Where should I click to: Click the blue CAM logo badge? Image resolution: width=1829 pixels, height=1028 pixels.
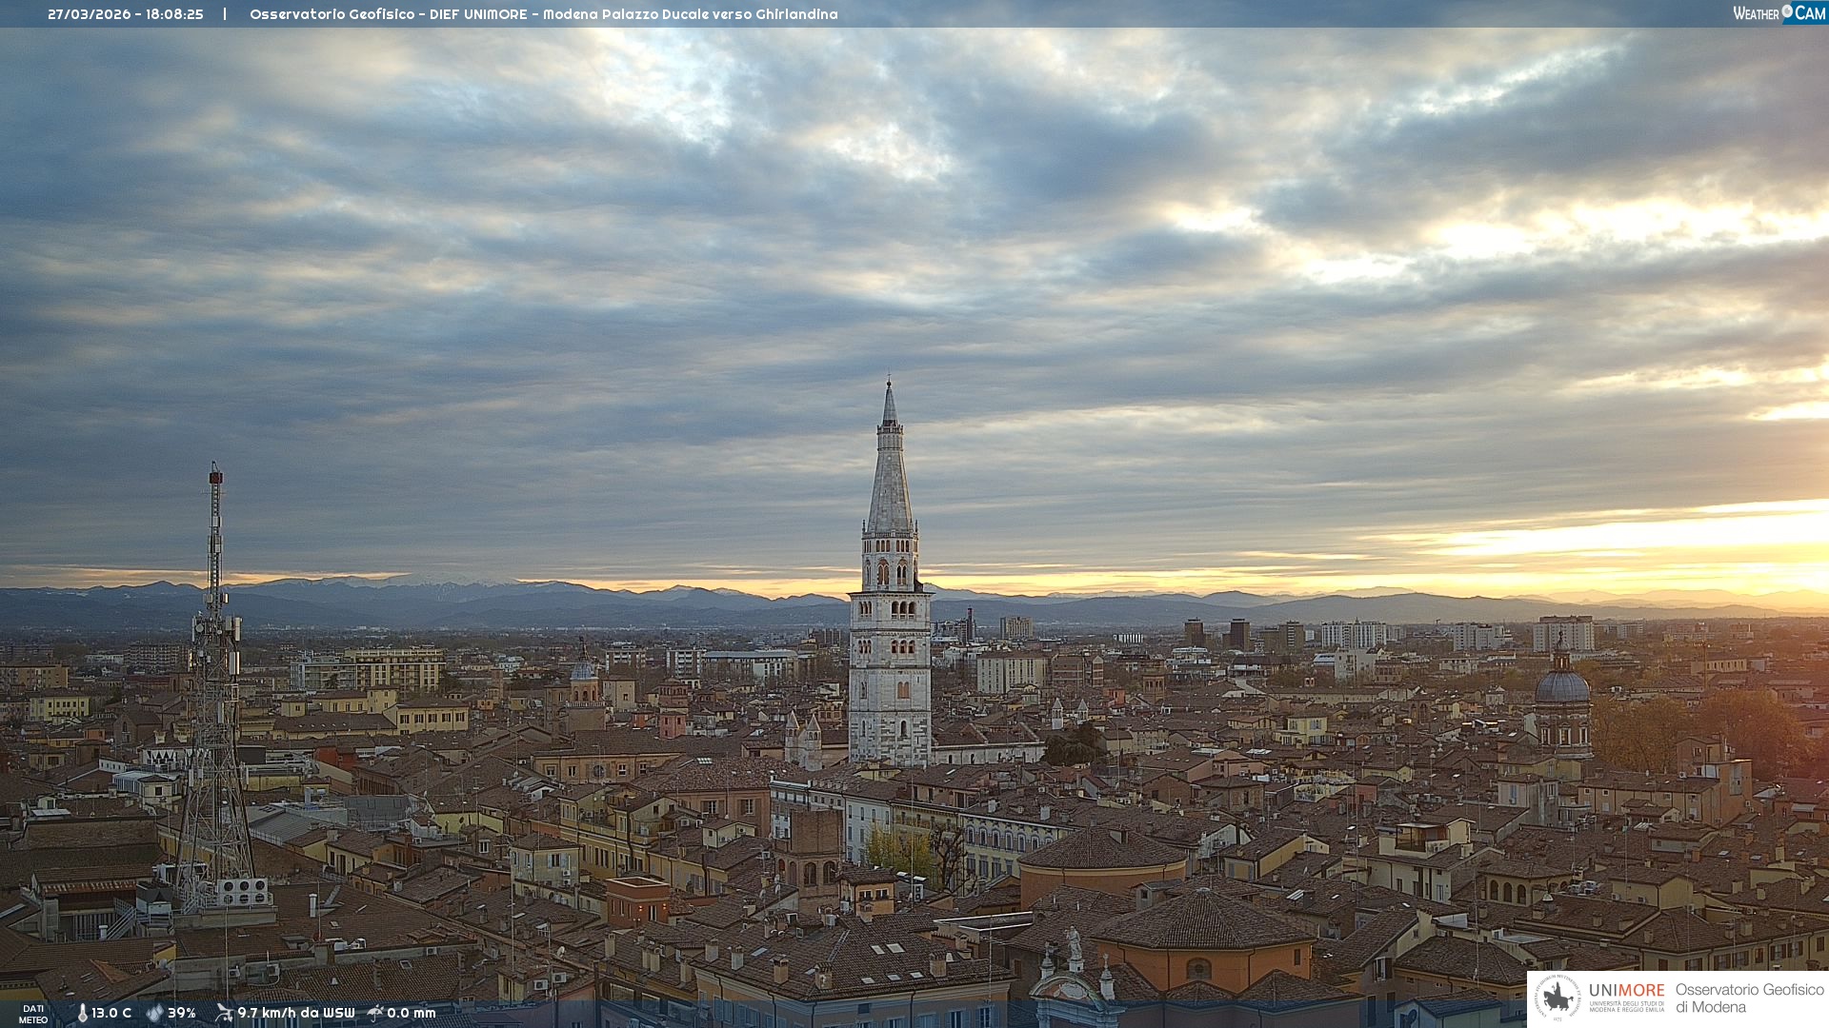pos(1810,13)
